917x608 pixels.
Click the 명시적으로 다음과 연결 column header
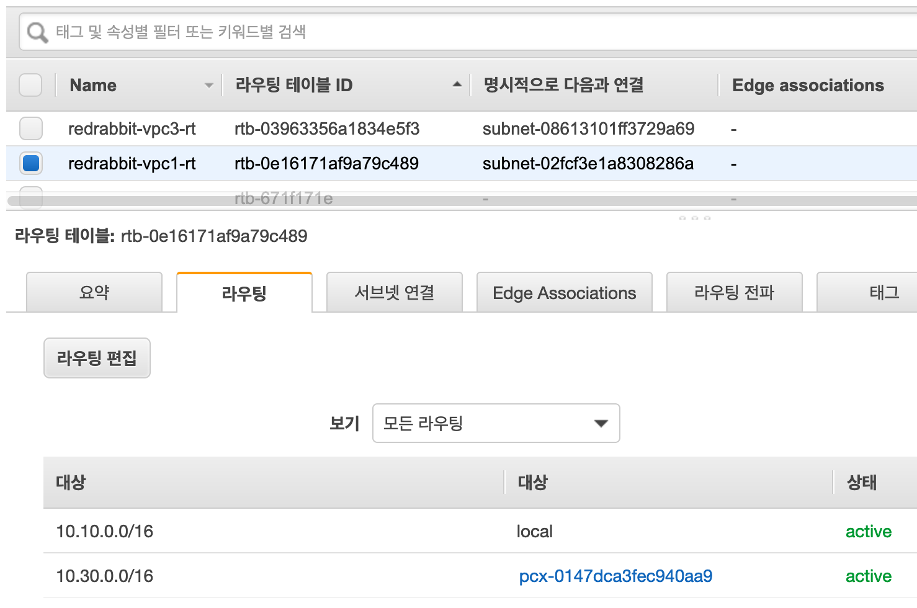pyautogui.click(x=563, y=85)
